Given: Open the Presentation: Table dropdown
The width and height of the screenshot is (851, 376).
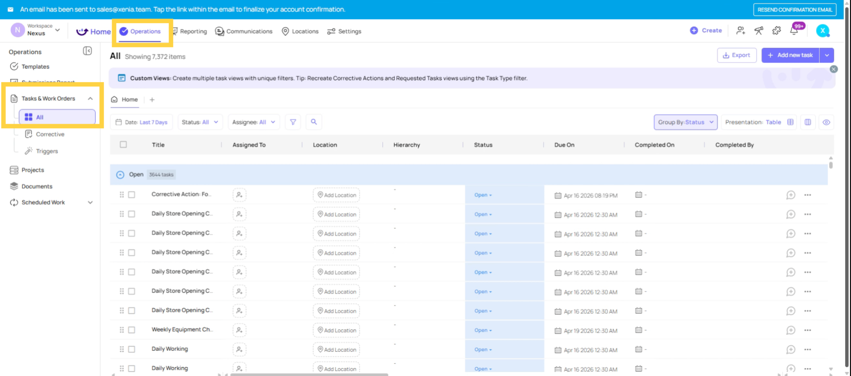Looking at the screenshot, I should pyautogui.click(x=759, y=122).
